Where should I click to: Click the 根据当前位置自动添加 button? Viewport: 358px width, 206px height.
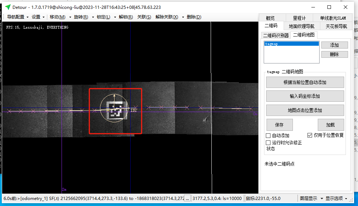[305, 82]
